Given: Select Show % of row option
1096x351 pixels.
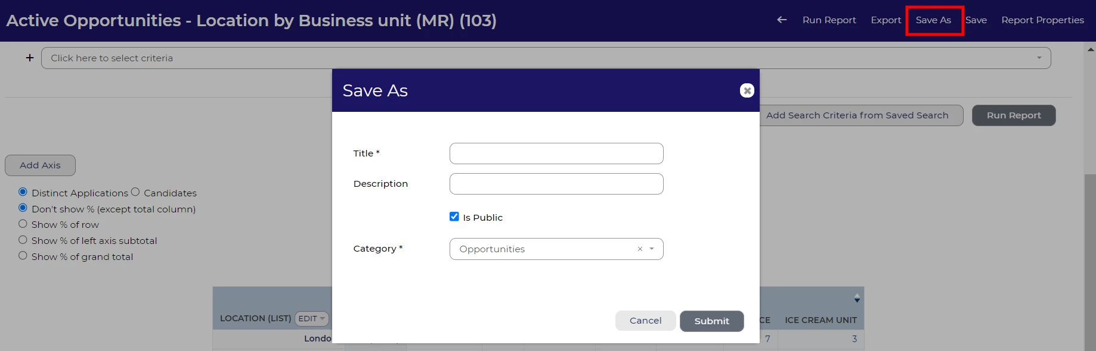Looking at the screenshot, I should point(23,224).
